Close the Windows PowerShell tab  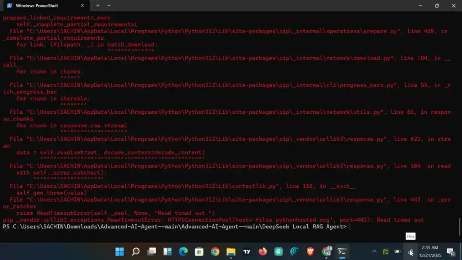point(81,5)
